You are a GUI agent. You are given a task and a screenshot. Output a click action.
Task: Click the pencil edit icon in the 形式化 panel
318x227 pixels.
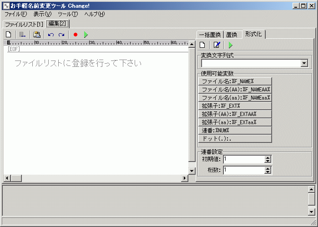(x=217, y=45)
